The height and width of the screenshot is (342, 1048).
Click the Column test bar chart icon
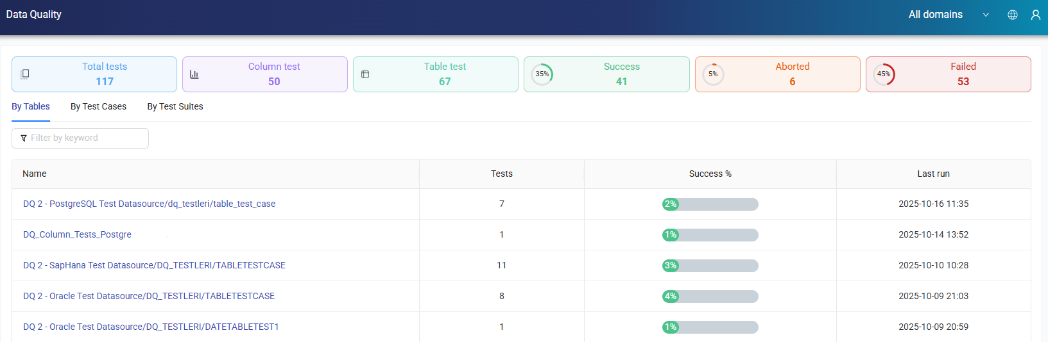194,74
